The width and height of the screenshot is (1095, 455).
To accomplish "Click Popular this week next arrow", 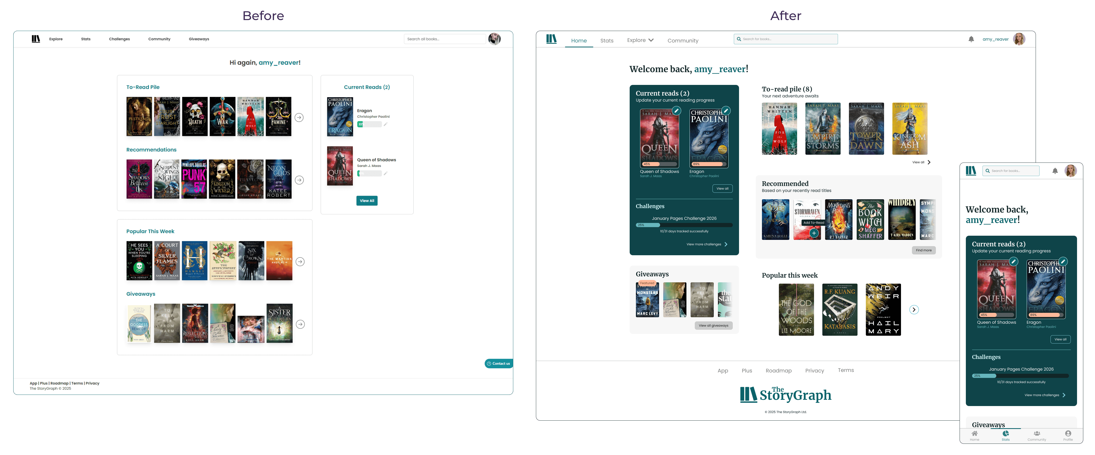I will tap(914, 310).
